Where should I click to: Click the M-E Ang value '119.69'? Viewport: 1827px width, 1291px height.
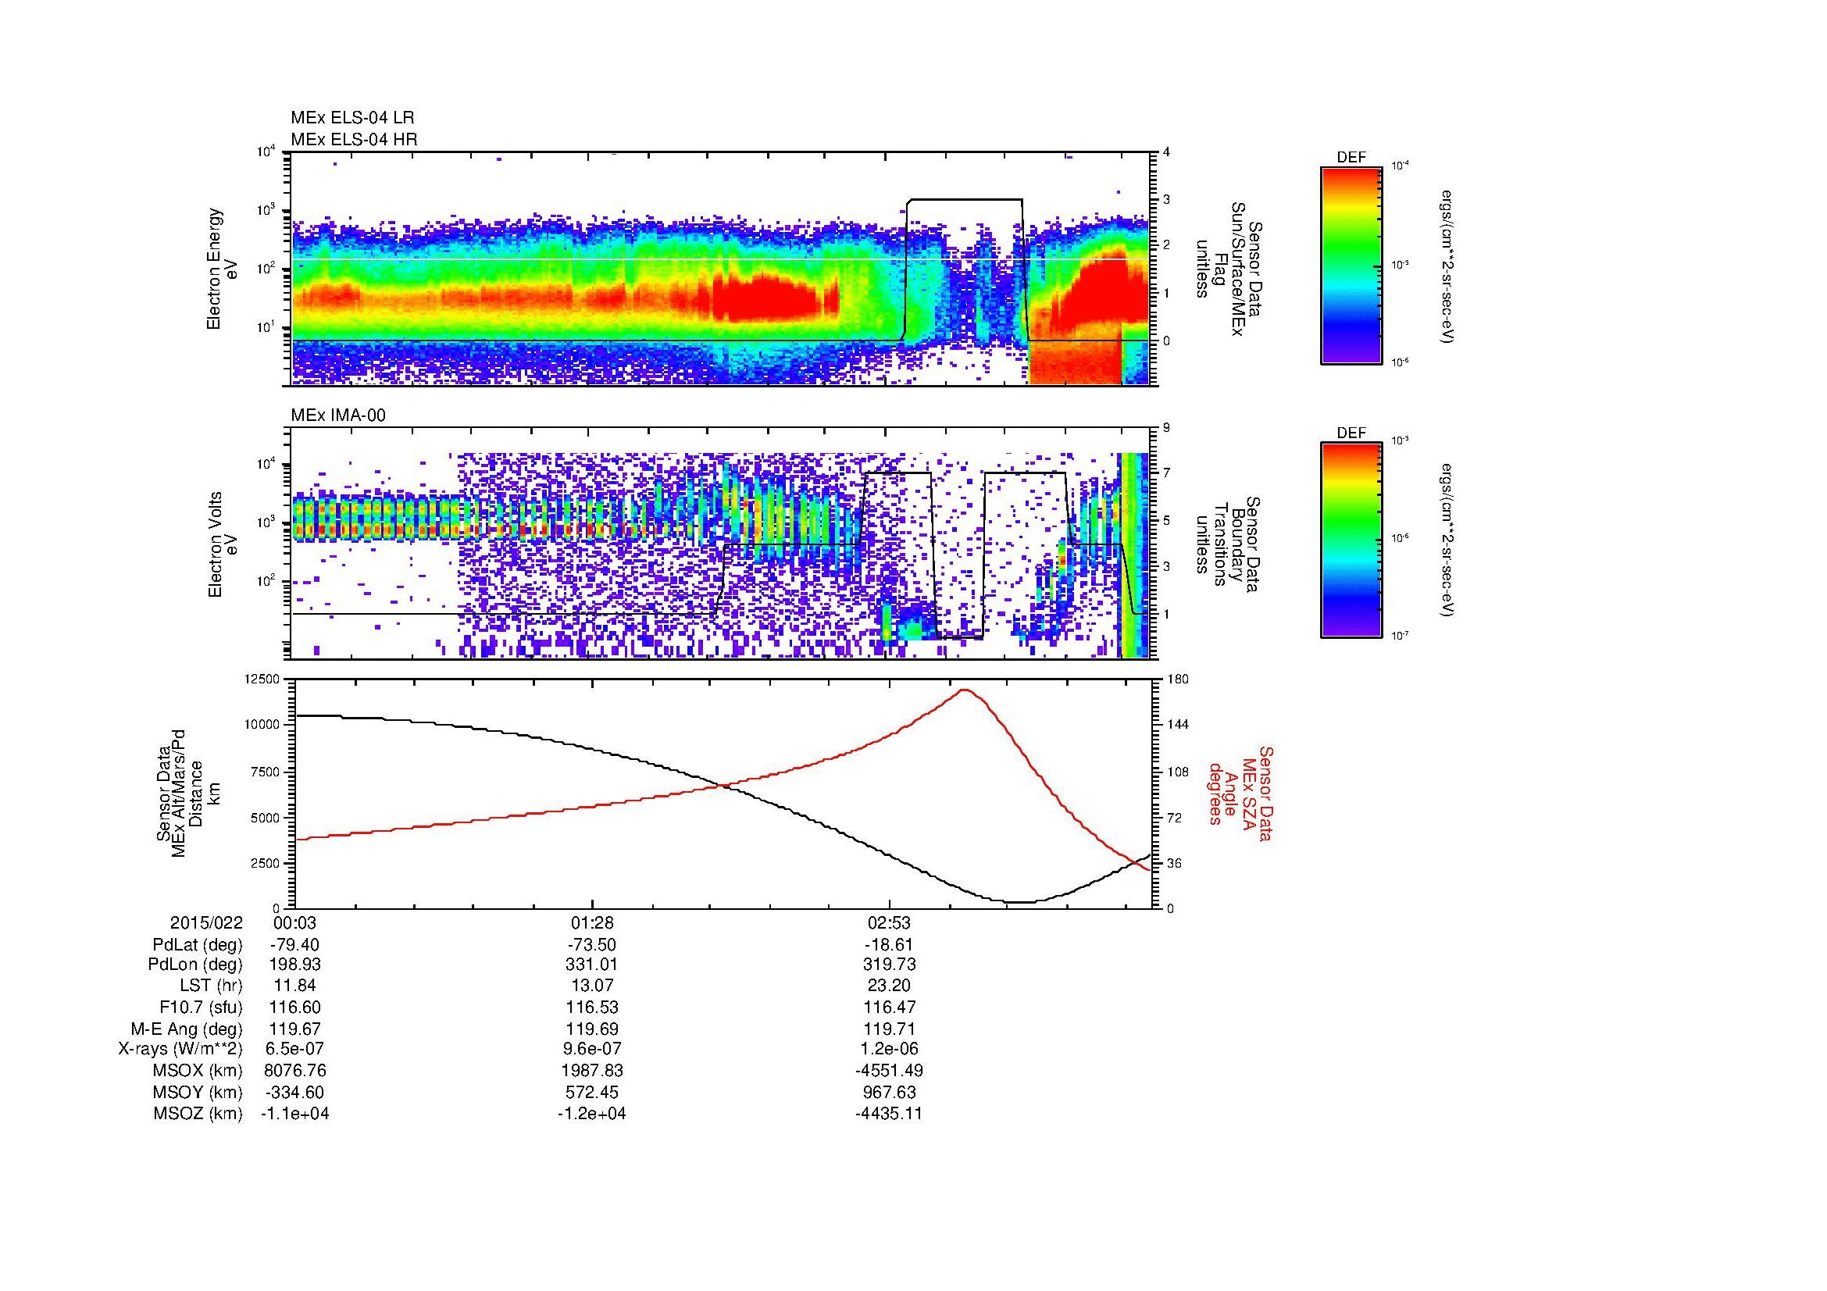coord(592,1029)
